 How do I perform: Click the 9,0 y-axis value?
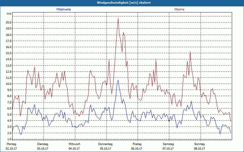(x=9, y=90)
